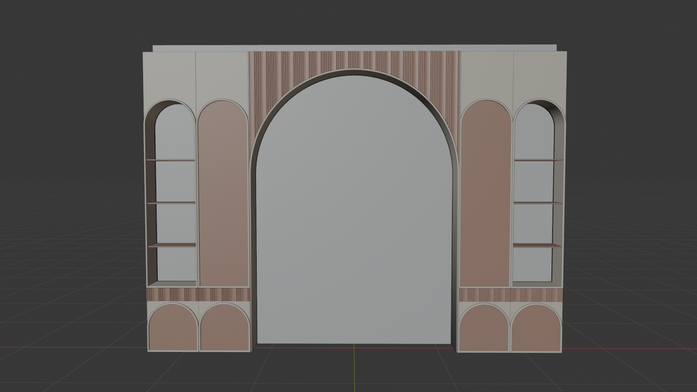Click the outermost right lower arched cabinet door

(536, 328)
